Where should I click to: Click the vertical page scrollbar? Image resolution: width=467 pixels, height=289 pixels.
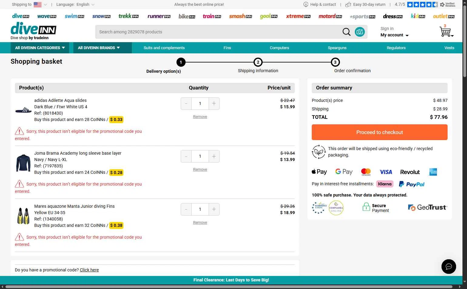pos(465,41)
